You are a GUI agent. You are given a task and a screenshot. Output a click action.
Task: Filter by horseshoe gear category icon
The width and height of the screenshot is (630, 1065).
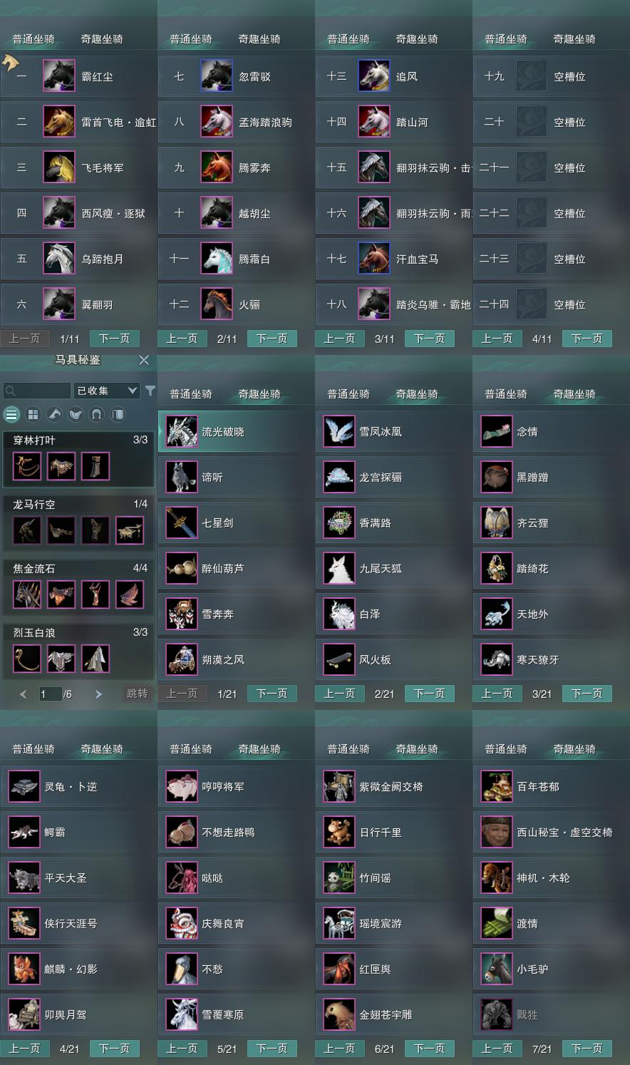click(x=97, y=414)
